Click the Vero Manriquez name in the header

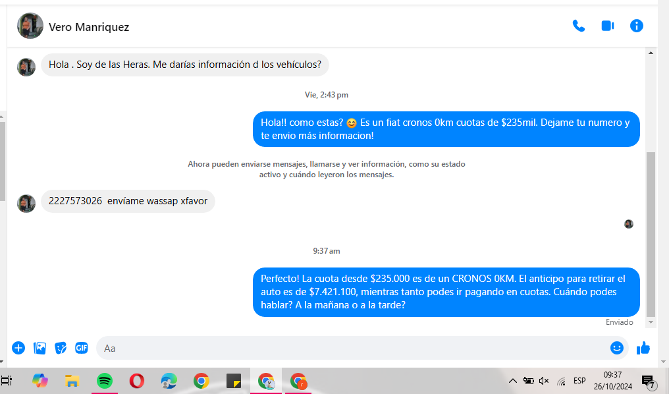tap(89, 27)
